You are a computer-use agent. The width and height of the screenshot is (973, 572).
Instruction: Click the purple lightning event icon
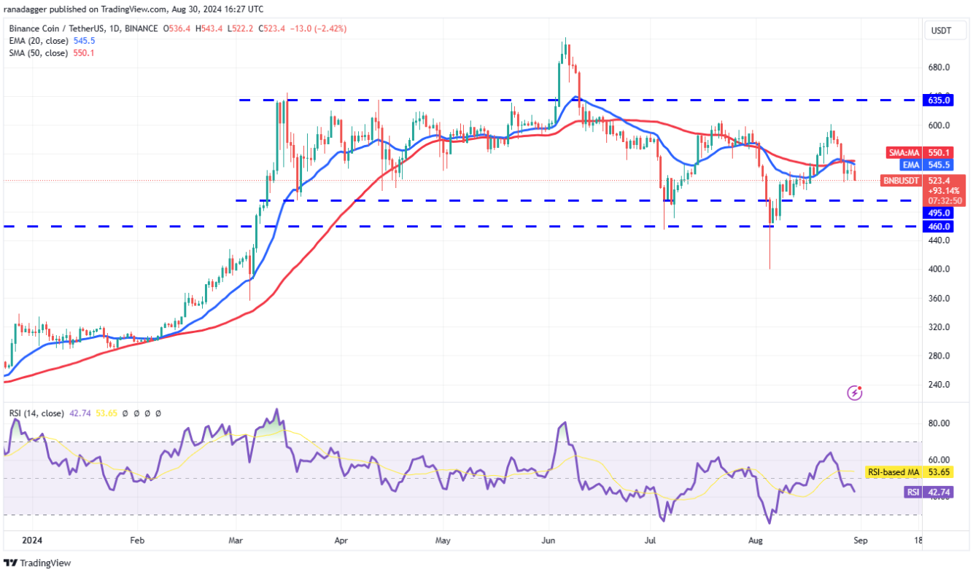click(855, 393)
